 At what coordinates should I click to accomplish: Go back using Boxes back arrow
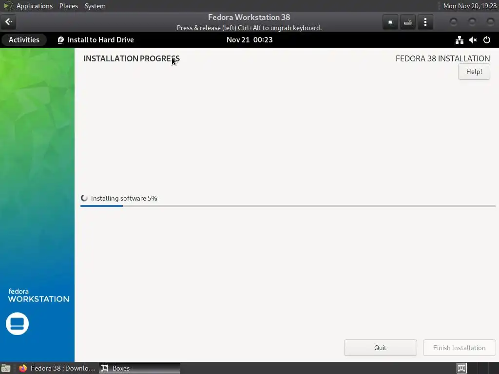(8, 22)
